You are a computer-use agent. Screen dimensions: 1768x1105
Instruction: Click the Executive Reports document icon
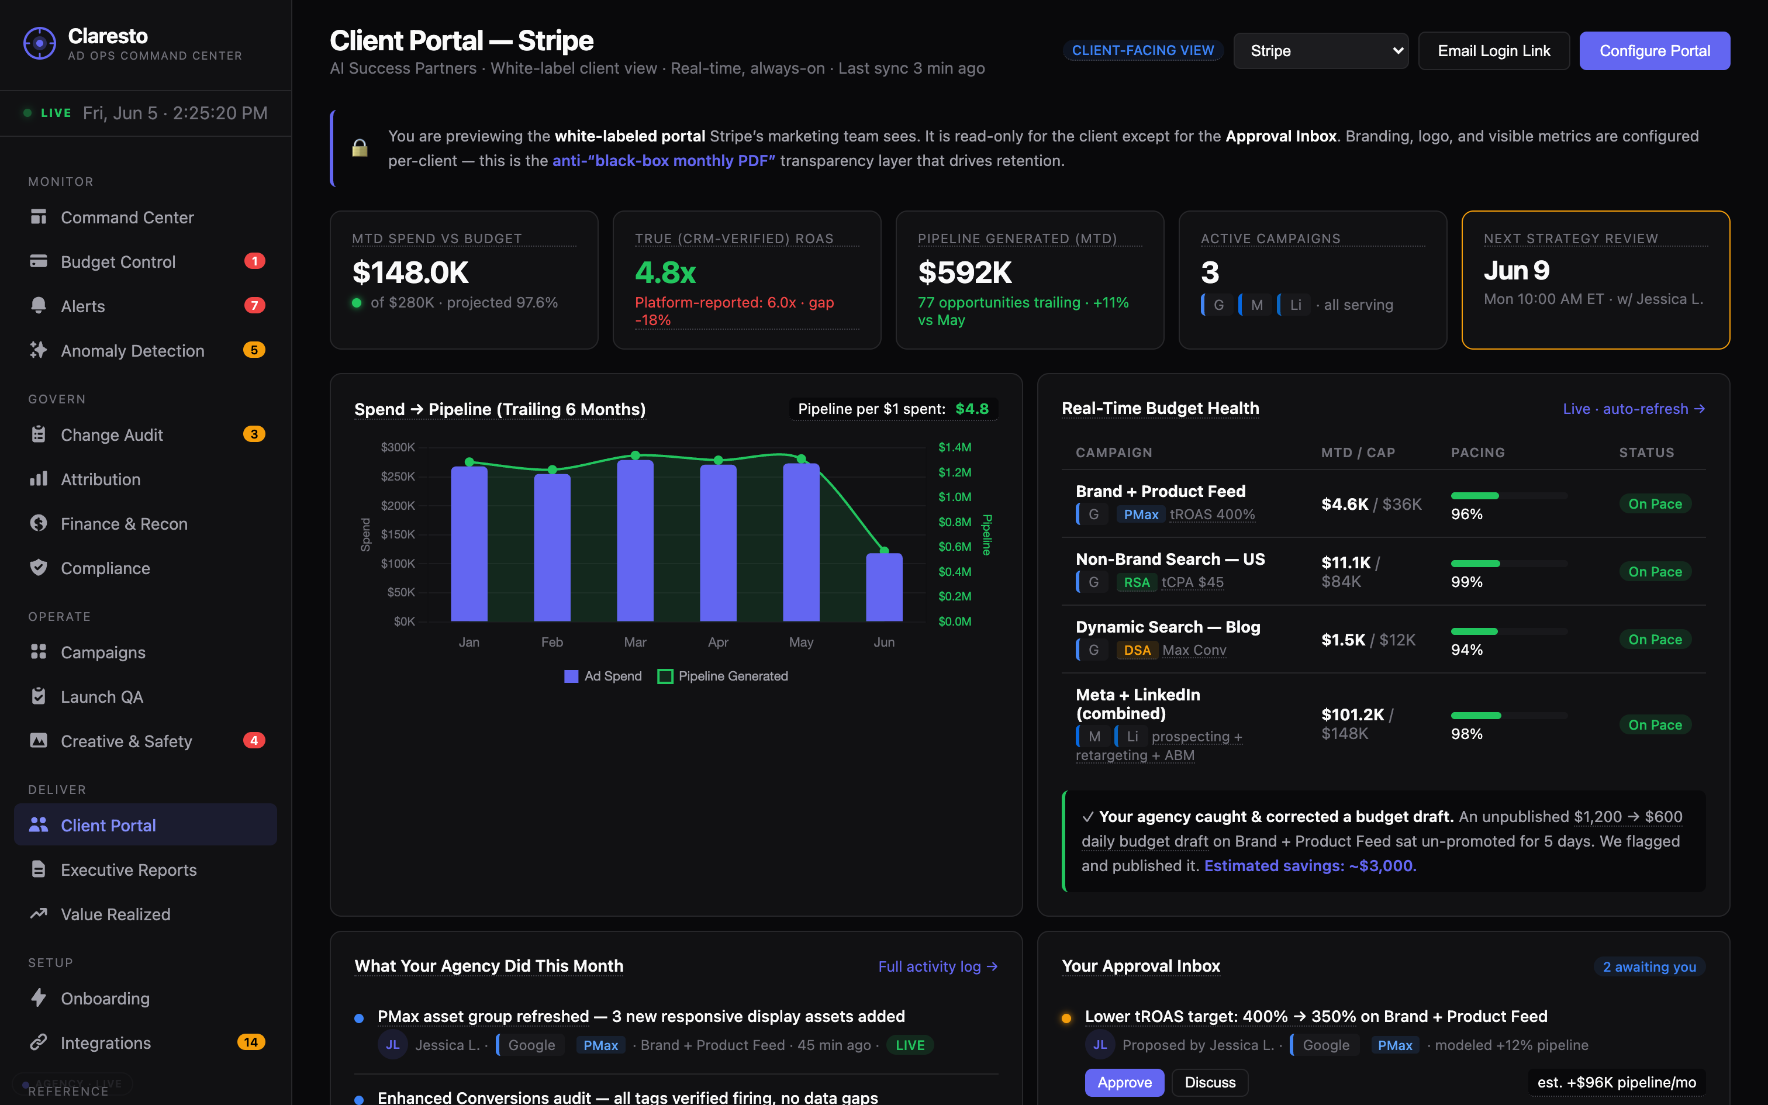pyautogui.click(x=39, y=870)
